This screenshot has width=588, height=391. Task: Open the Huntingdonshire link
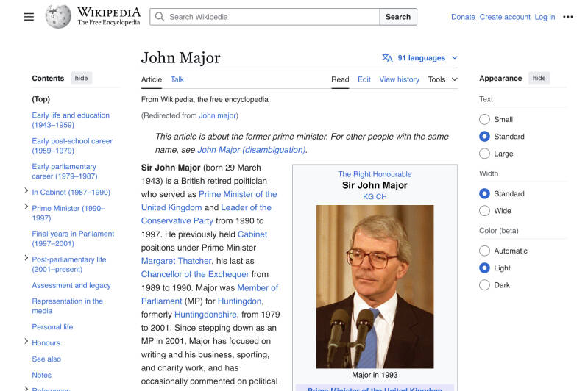pyautogui.click(x=205, y=315)
